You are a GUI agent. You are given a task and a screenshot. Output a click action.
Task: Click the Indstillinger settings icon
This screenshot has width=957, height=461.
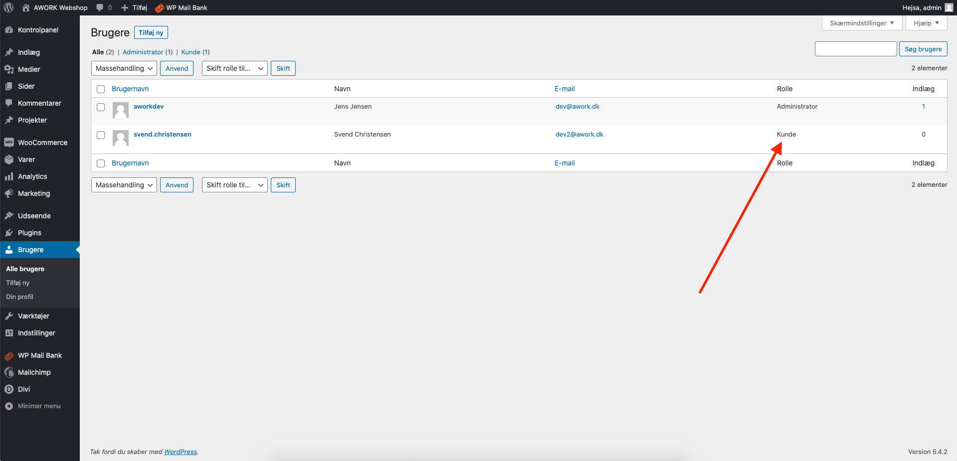pos(9,333)
